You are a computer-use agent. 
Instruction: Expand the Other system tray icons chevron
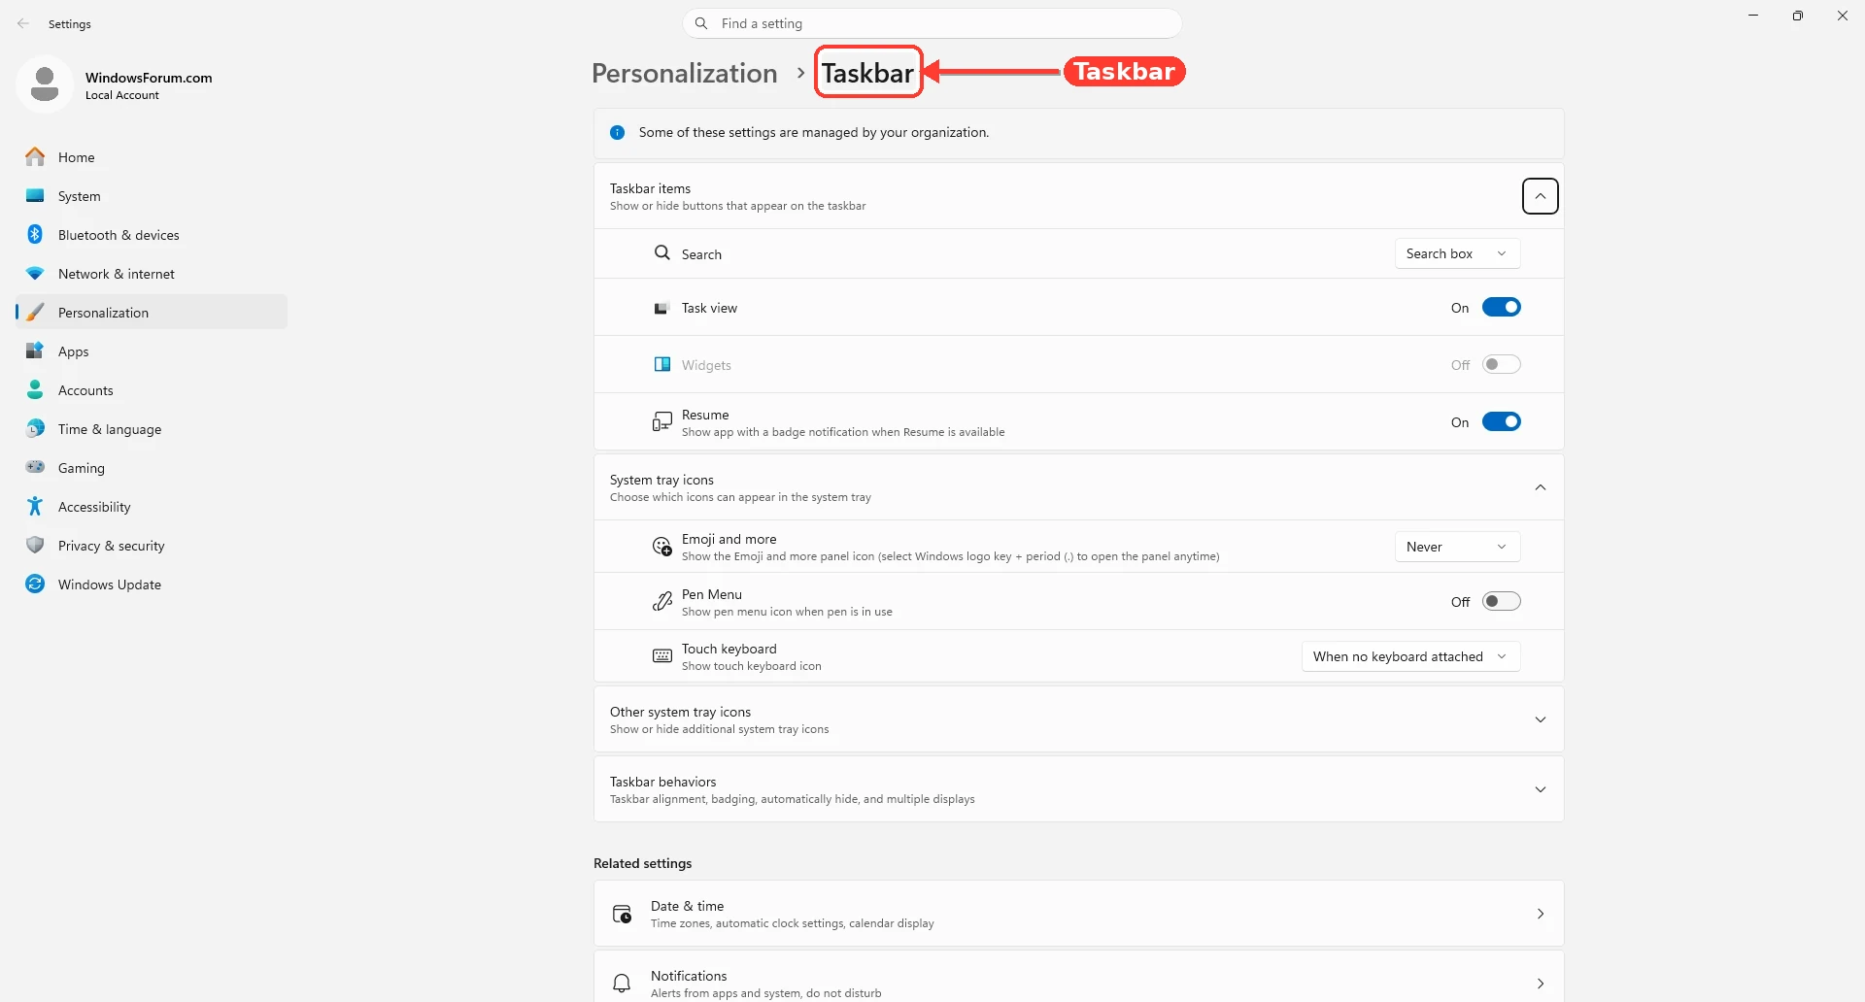[x=1541, y=719]
